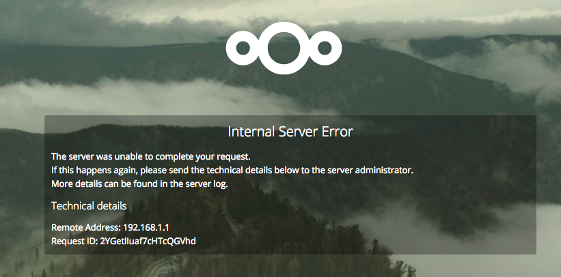
Task: Click the left circle of Nextcloud logo
Action: click(243, 48)
